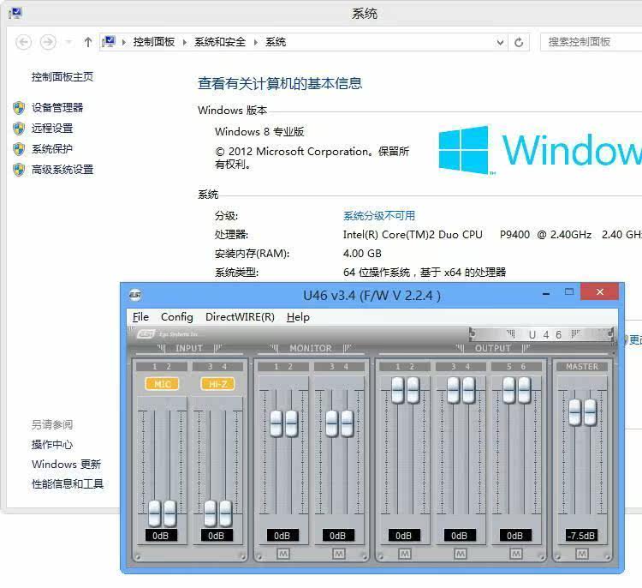642x588 pixels.
Task: Click the -7.5dB master level readout
Action: [582, 536]
